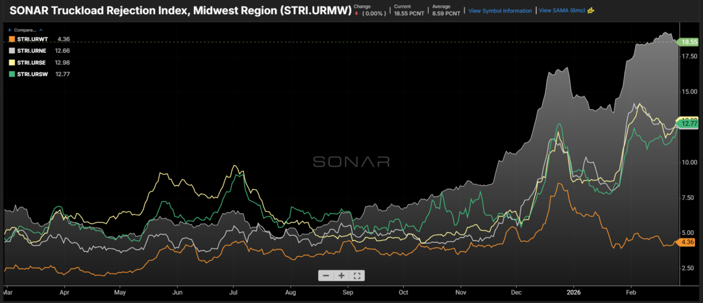Click yellow STRI.URSE color swatch

pos(11,63)
